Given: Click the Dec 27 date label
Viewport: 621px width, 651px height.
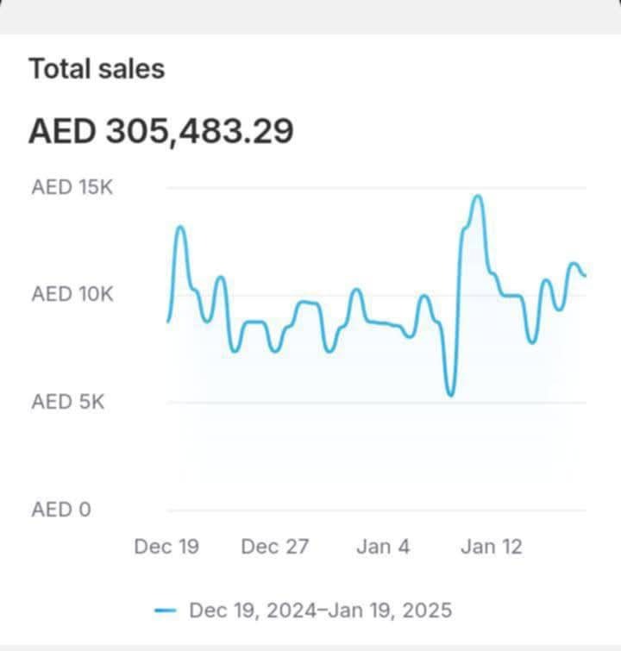Looking at the screenshot, I should click(x=275, y=547).
